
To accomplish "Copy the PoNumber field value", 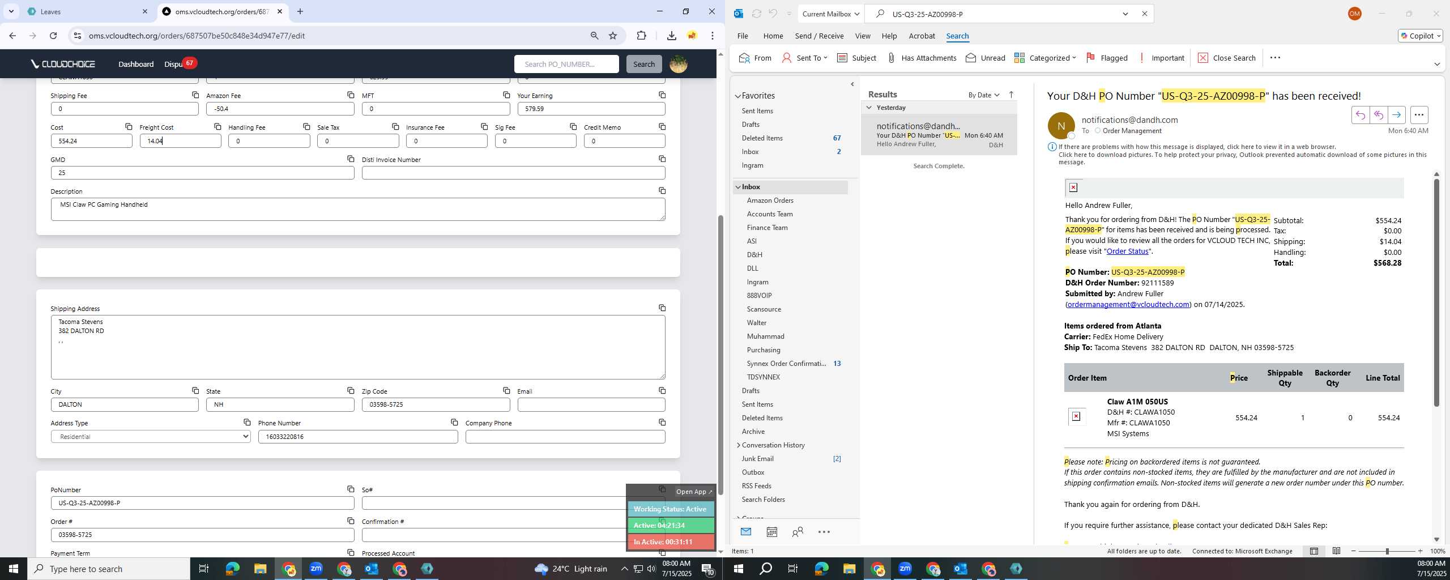I will pyautogui.click(x=351, y=489).
